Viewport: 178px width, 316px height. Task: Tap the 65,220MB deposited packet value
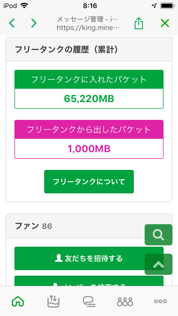(x=89, y=98)
